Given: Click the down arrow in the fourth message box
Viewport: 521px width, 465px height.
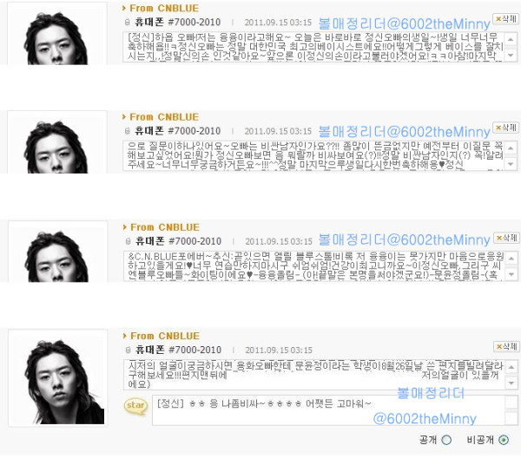Looking at the screenshot, I should (511, 383).
